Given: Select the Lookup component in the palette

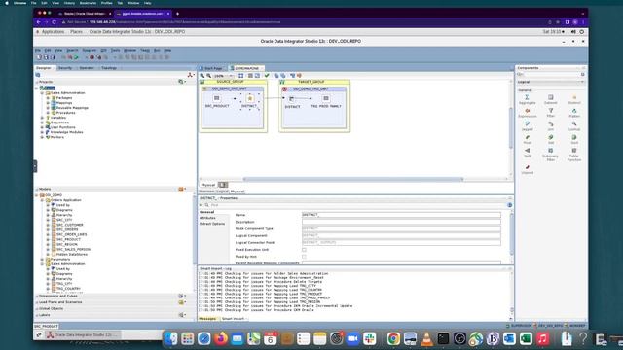Looking at the screenshot, I should 574,126.
